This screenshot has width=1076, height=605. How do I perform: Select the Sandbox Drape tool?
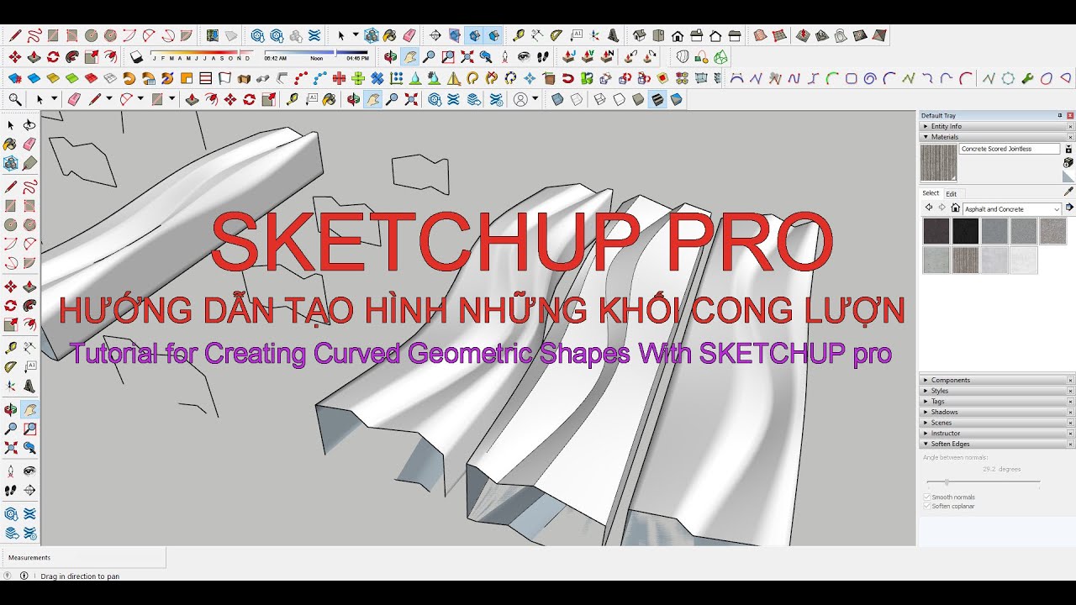pyautogui.click(x=841, y=35)
